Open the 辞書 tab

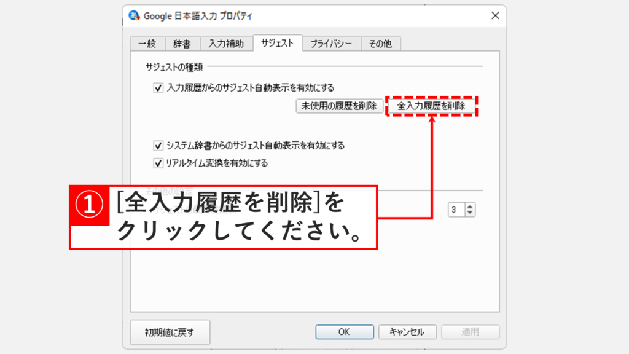pyautogui.click(x=182, y=44)
